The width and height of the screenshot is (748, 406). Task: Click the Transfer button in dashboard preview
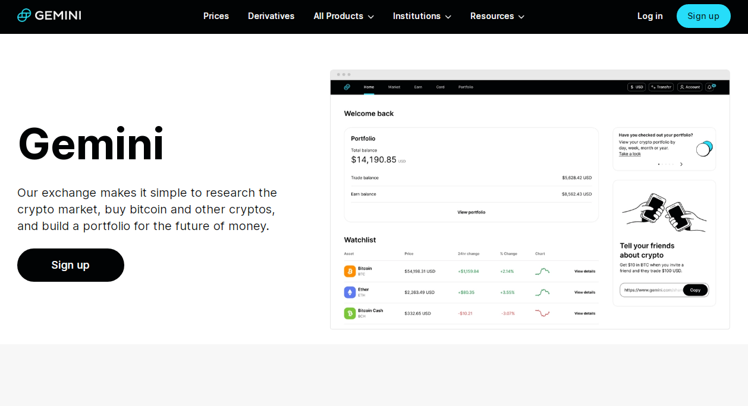coord(661,87)
